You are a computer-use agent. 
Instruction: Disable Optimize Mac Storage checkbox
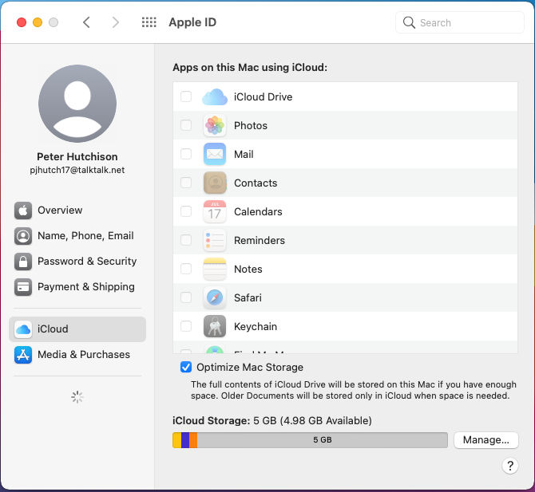pyautogui.click(x=186, y=368)
